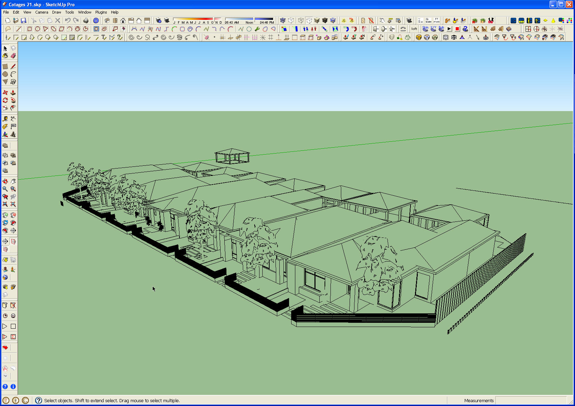Choose the Circle tool
Image resolution: width=575 pixels, height=406 pixels.
(5, 74)
